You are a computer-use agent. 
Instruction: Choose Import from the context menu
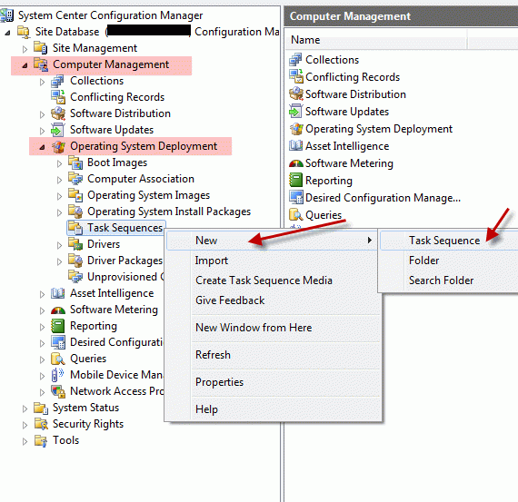pos(212,261)
